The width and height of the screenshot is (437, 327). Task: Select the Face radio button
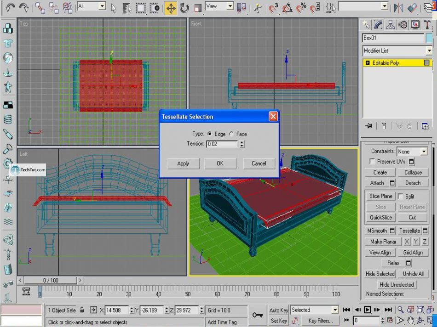point(231,134)
